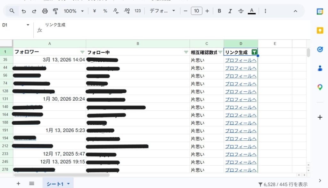Open the font family dropdown
This screenshot has height=188, width=328.
point(162,11)
